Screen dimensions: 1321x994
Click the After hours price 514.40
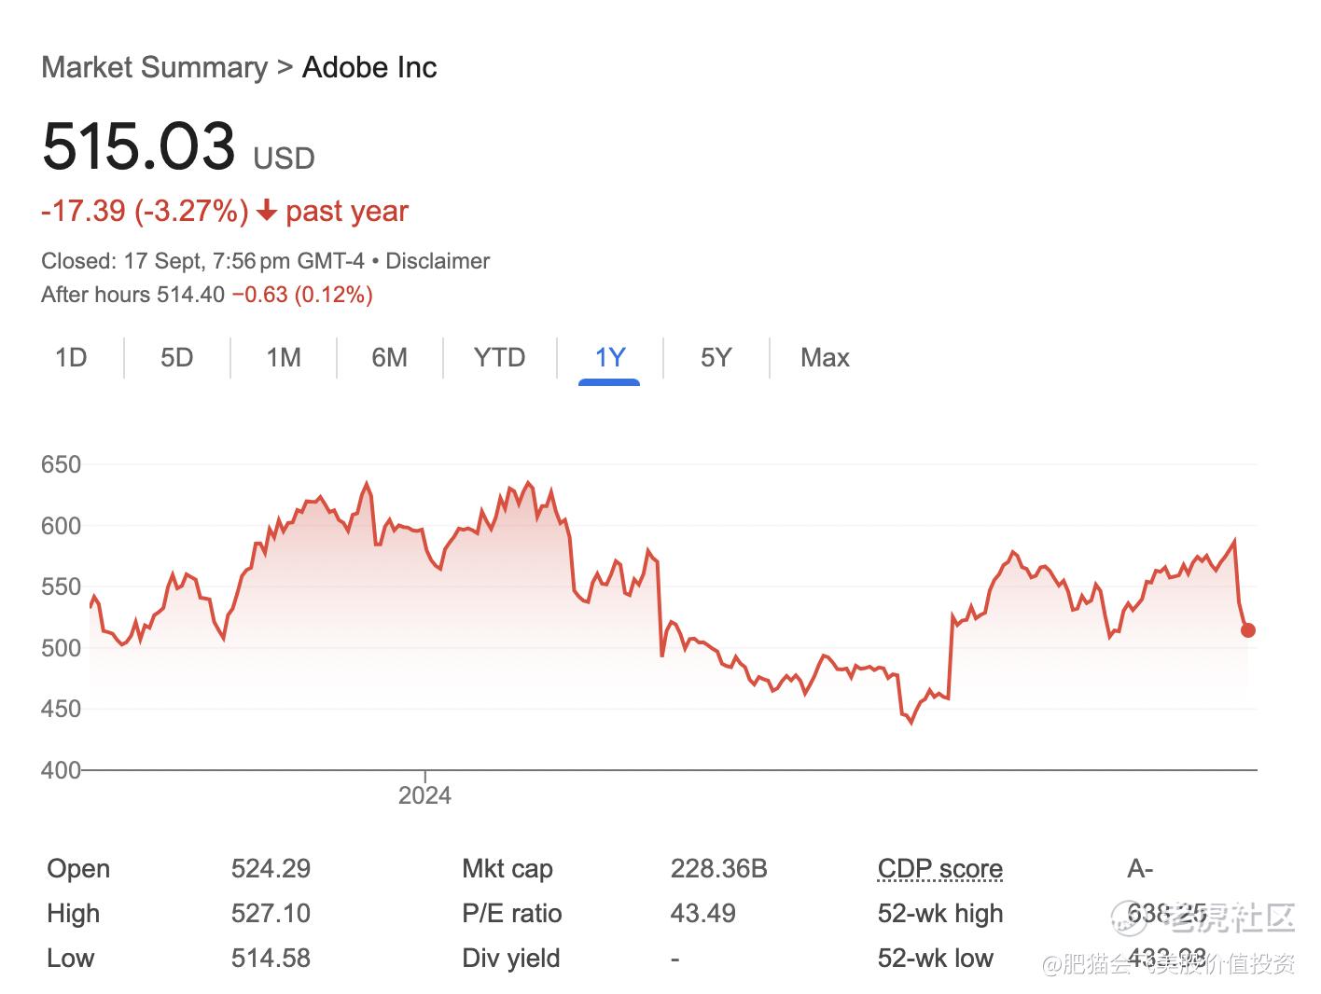190,295
